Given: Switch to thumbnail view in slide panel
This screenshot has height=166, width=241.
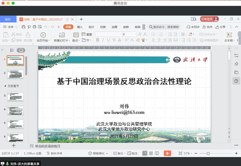Looking at the screenshot, I should (x=21, y=50).
